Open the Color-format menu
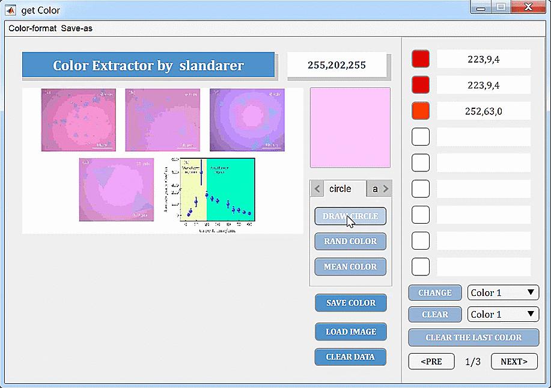 (x=32, y=28)
